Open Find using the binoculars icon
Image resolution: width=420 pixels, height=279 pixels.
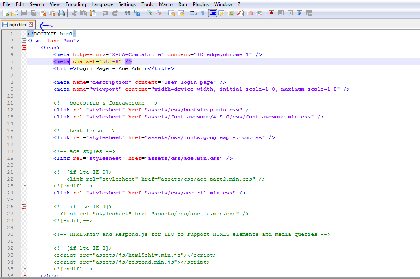point(128,13)
